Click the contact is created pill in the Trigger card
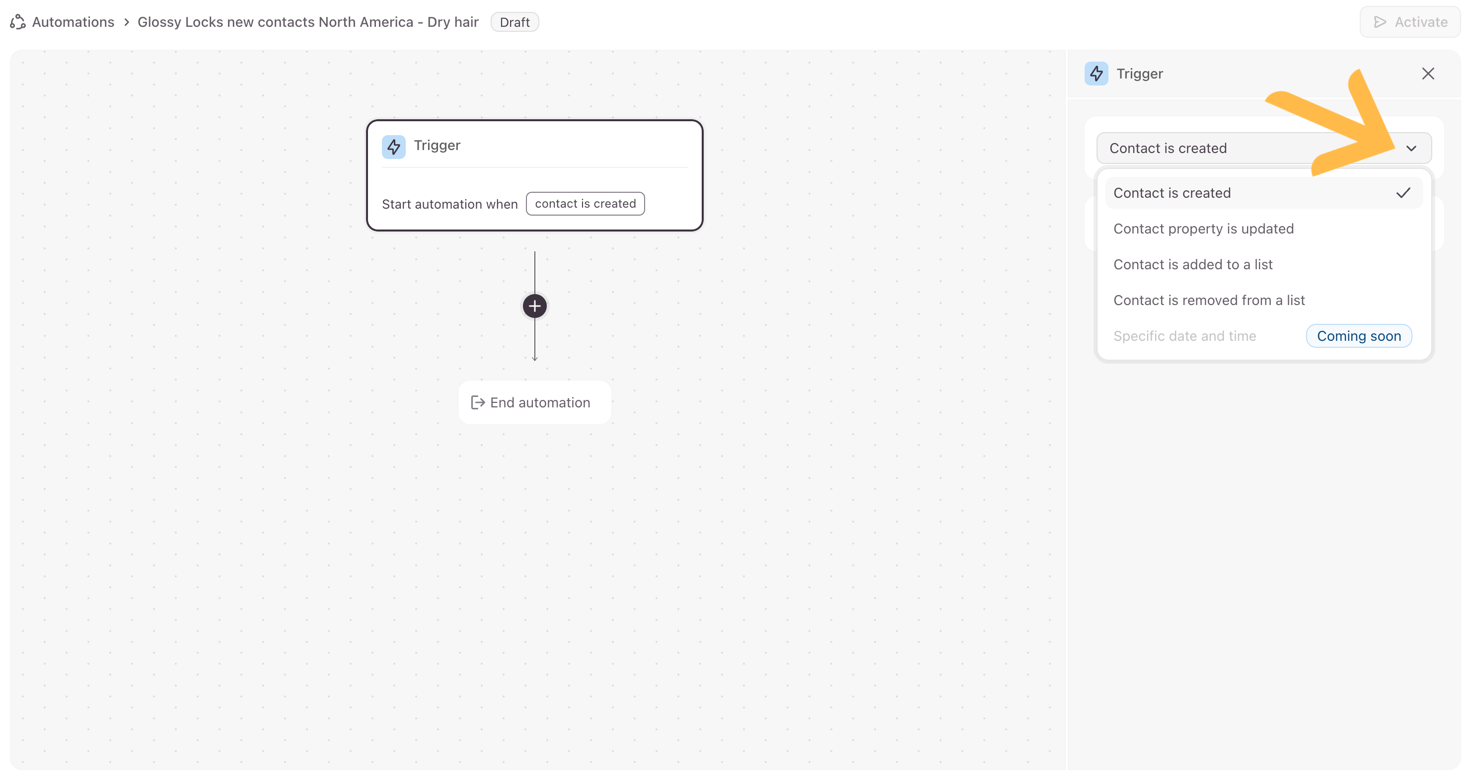1469x776 pixels. click(x=585, y=204)
